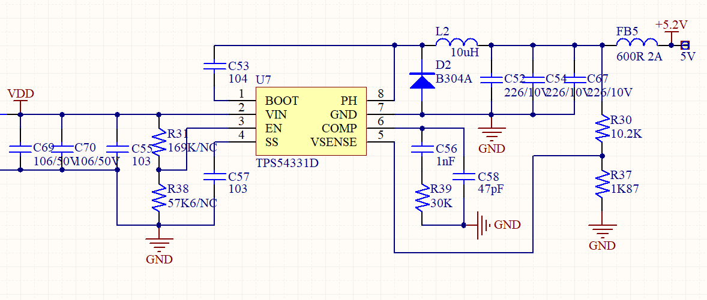Click pin number 8 of U7

tap(381, 95)
